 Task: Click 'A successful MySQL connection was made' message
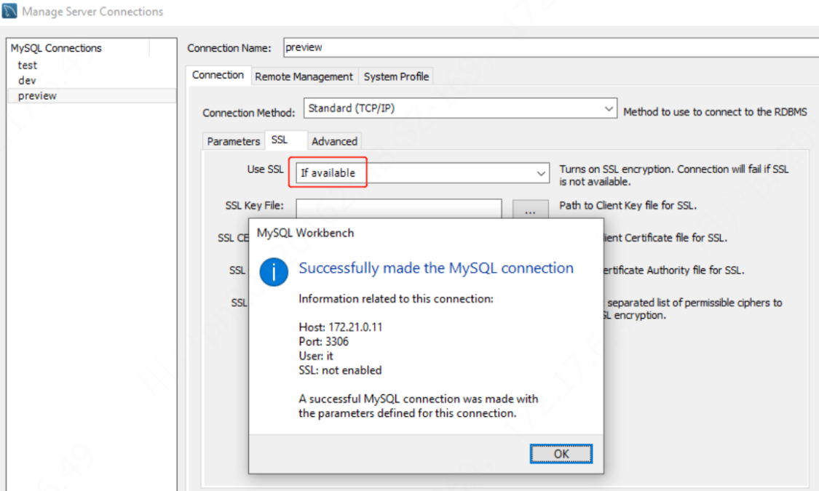point(419,406)
